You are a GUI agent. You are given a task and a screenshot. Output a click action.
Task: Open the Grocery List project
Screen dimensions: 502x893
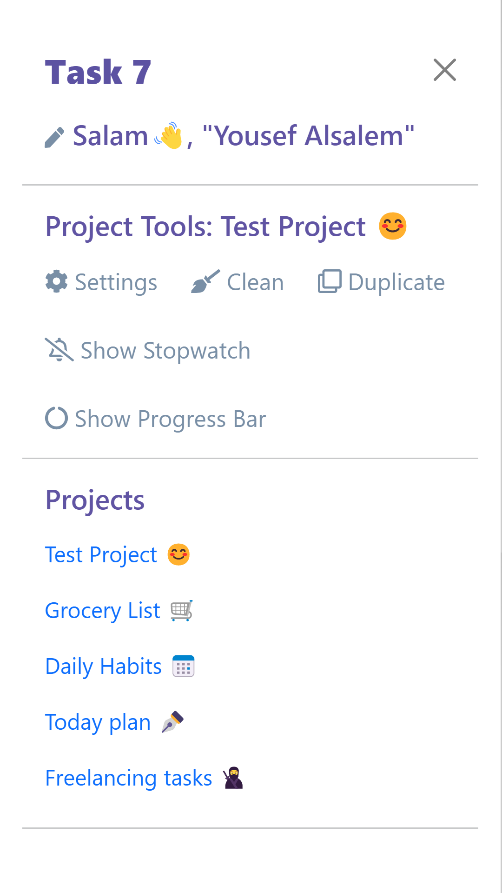[103, 611]
